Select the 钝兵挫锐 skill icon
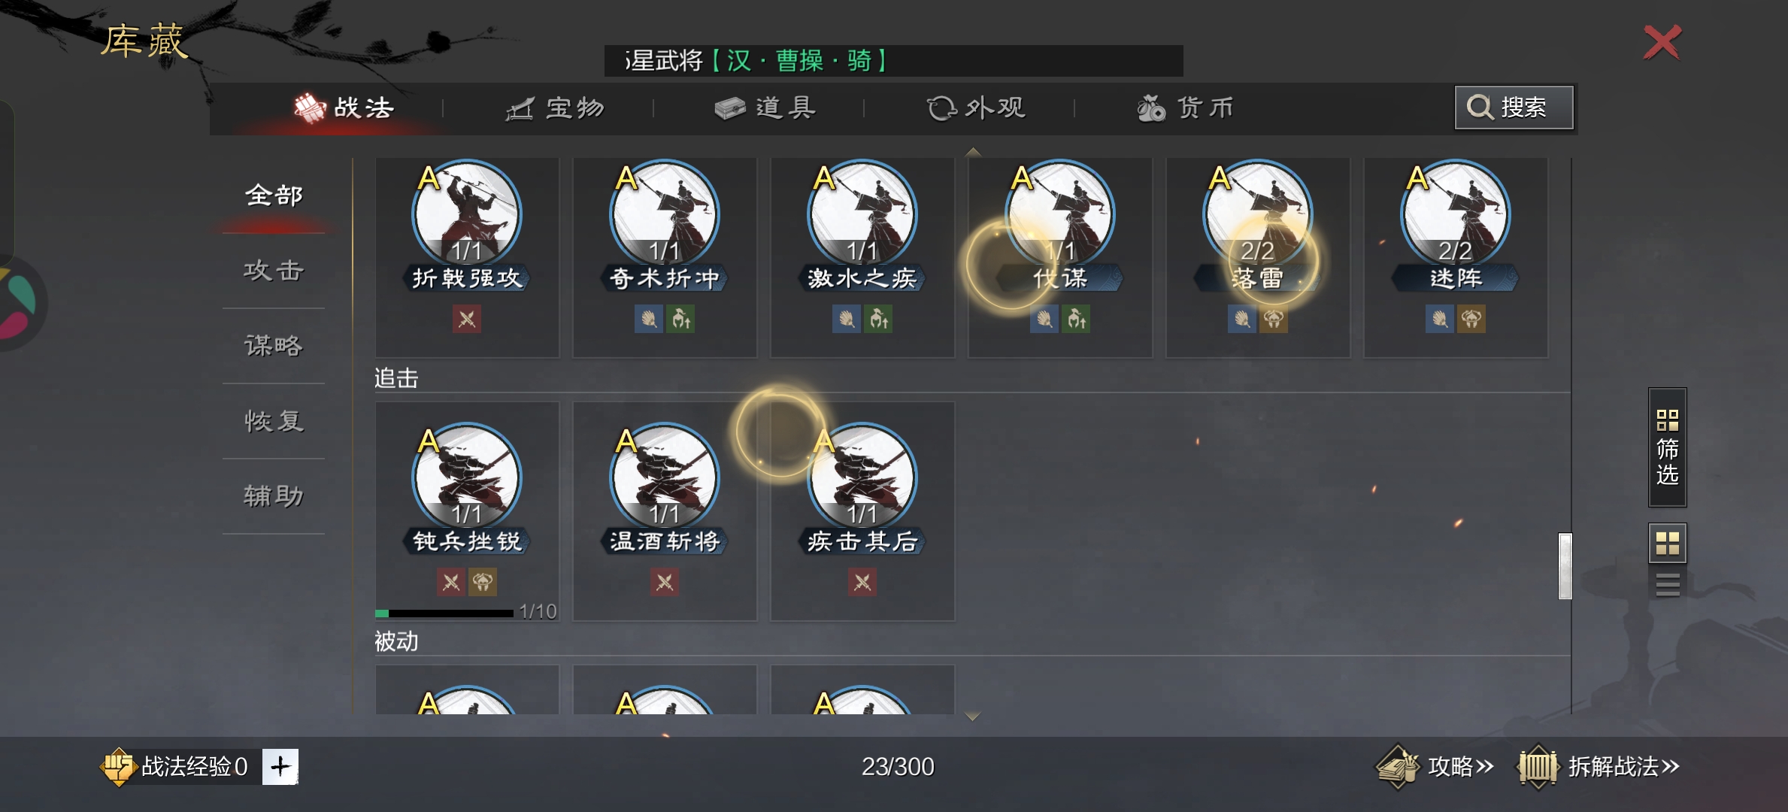 coord(467,477)
